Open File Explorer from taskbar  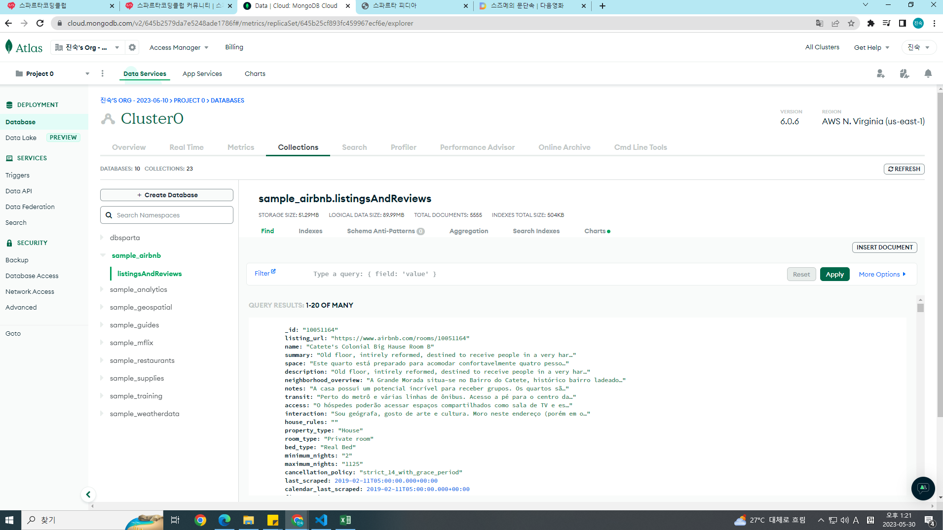(248, 520)
